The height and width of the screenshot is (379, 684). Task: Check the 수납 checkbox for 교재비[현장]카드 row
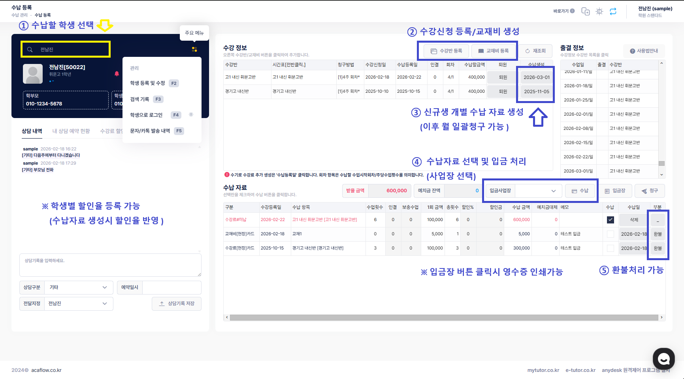point(611,234)
